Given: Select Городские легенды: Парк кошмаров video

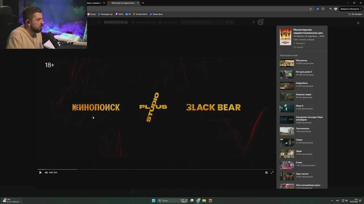Looking at the screenshot, I should [x=309, y=118].
